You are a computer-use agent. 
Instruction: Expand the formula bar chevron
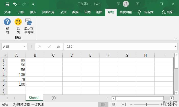tap(175, 46)
